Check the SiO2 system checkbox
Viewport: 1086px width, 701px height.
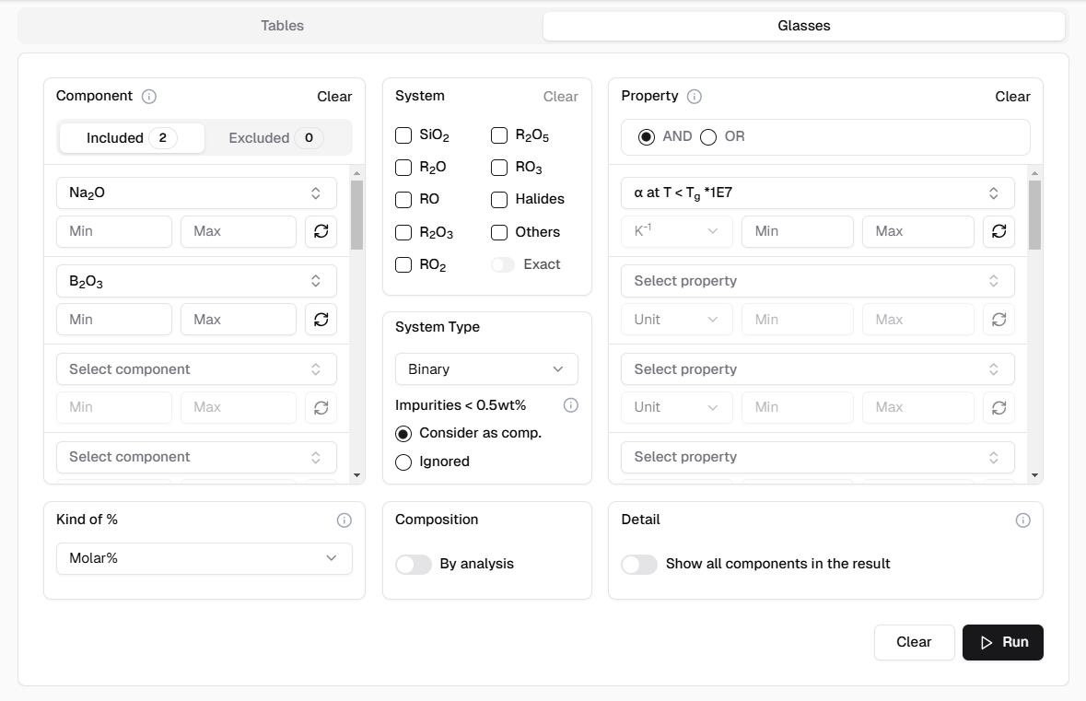pyautogui.click(x=403, y=135)
